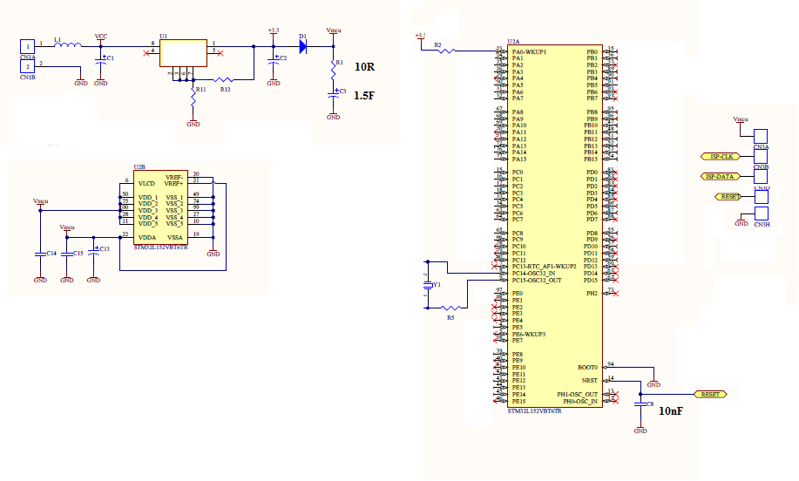Click the PB0 pin label
799x481 pixels.
coord(592,52)
